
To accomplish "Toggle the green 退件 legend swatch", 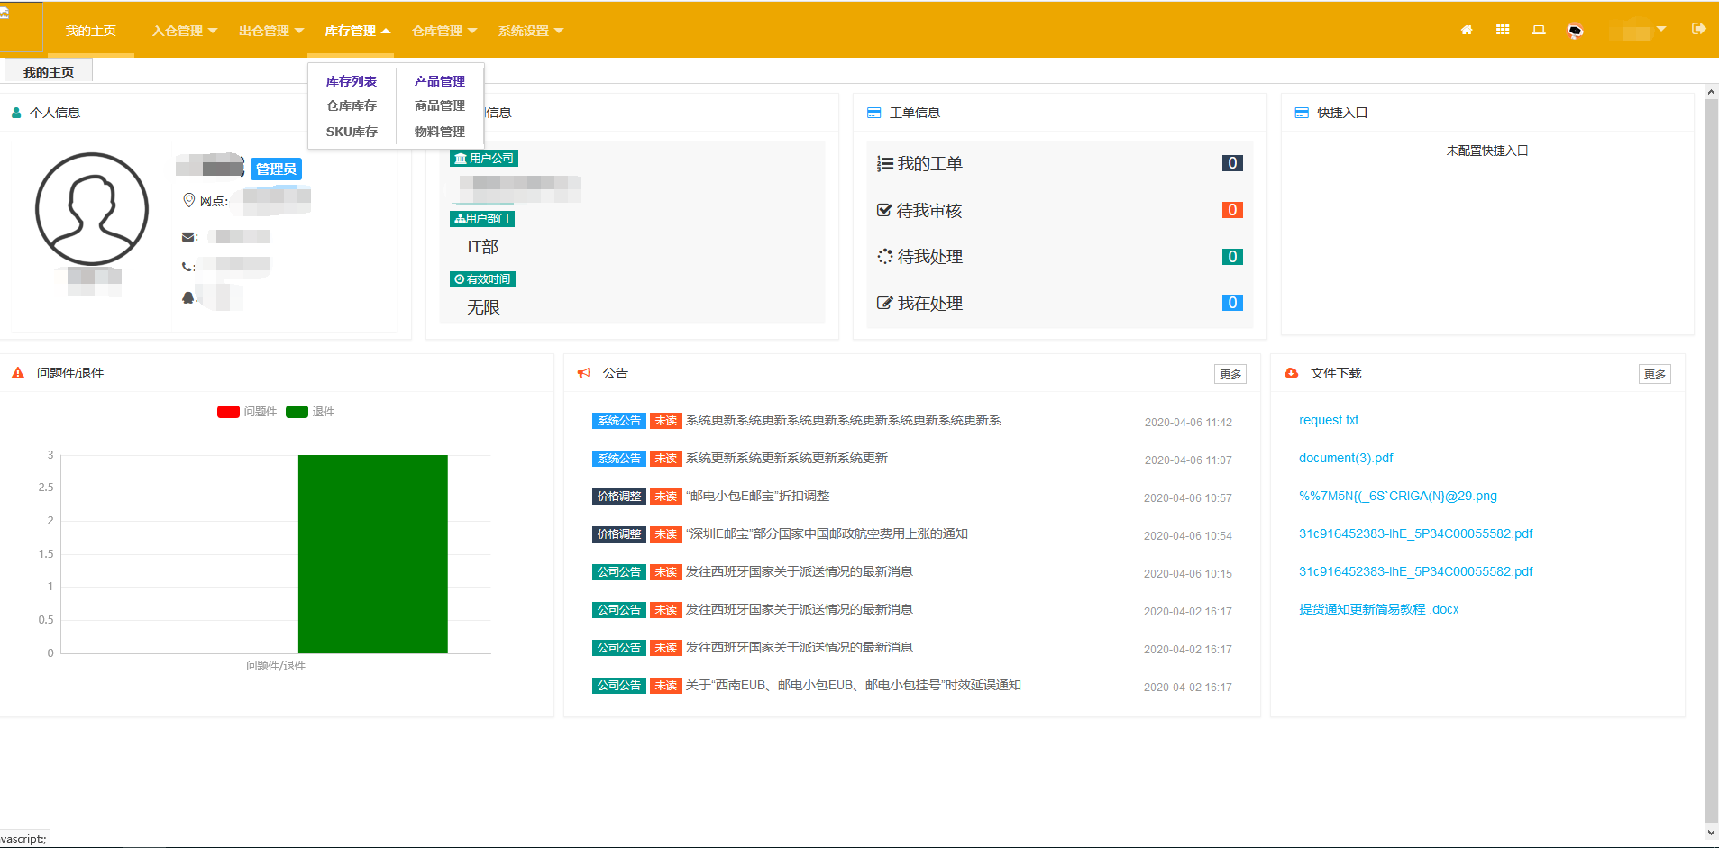I will [297, 412].
